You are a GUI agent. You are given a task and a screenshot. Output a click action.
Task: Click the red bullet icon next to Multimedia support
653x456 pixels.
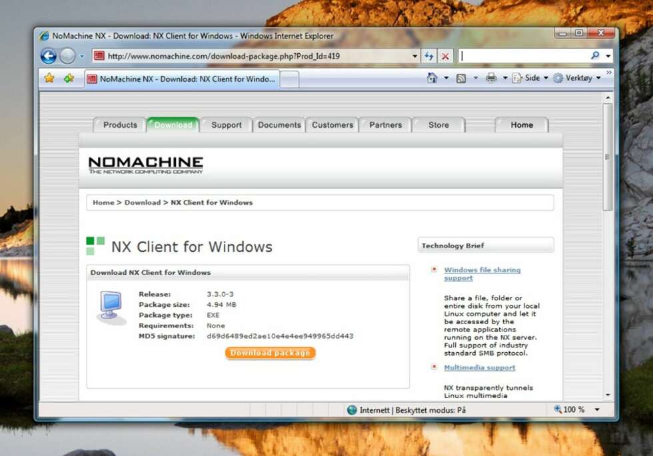[x=434, y=367]
